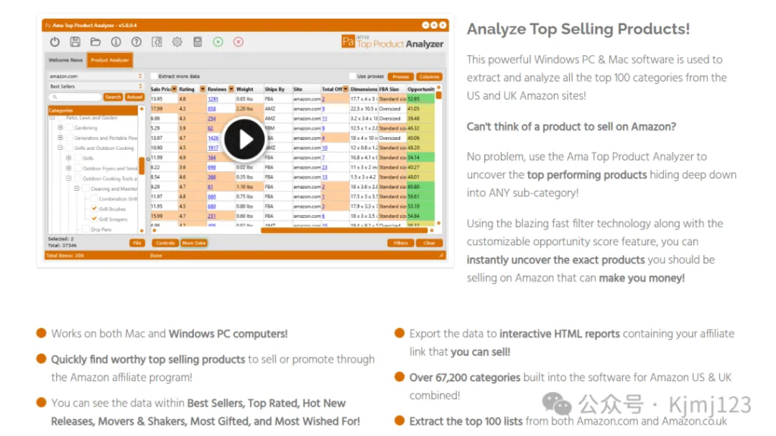
Task: Click the Controls button
Action: 165,243
